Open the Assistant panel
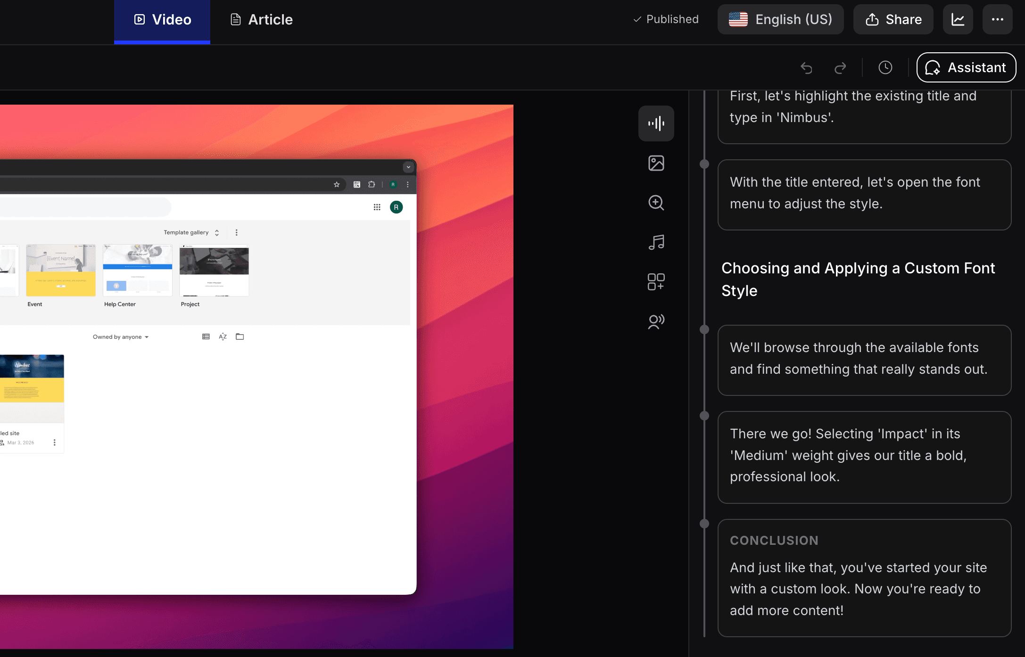 tap(966, 67)
